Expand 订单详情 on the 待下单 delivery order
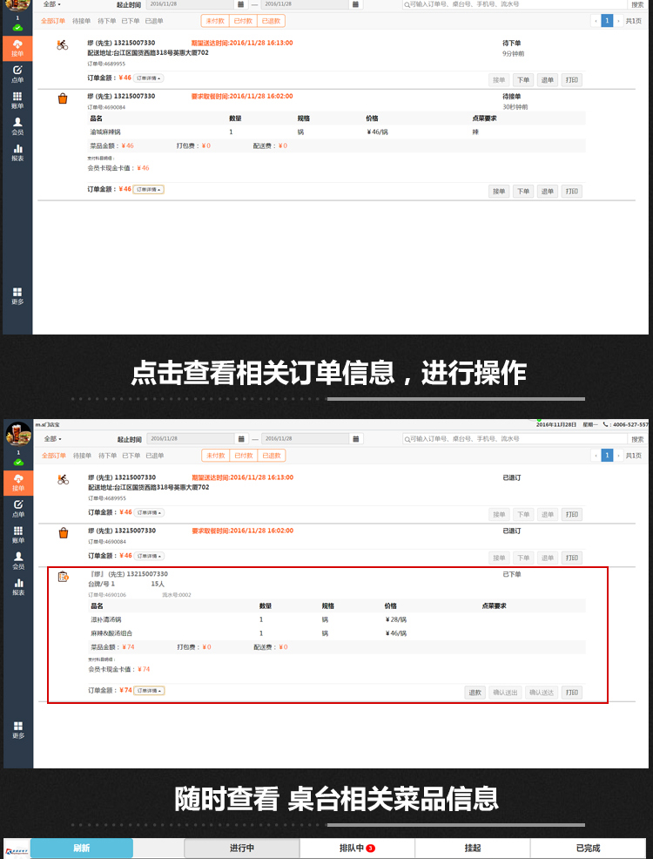Viewport: 653px width, 859px height. click(149, 78)
